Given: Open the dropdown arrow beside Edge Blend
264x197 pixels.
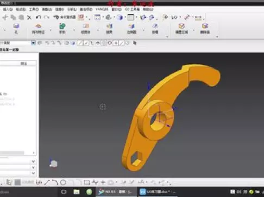Looking at the screenshot, I should (143, 30).
